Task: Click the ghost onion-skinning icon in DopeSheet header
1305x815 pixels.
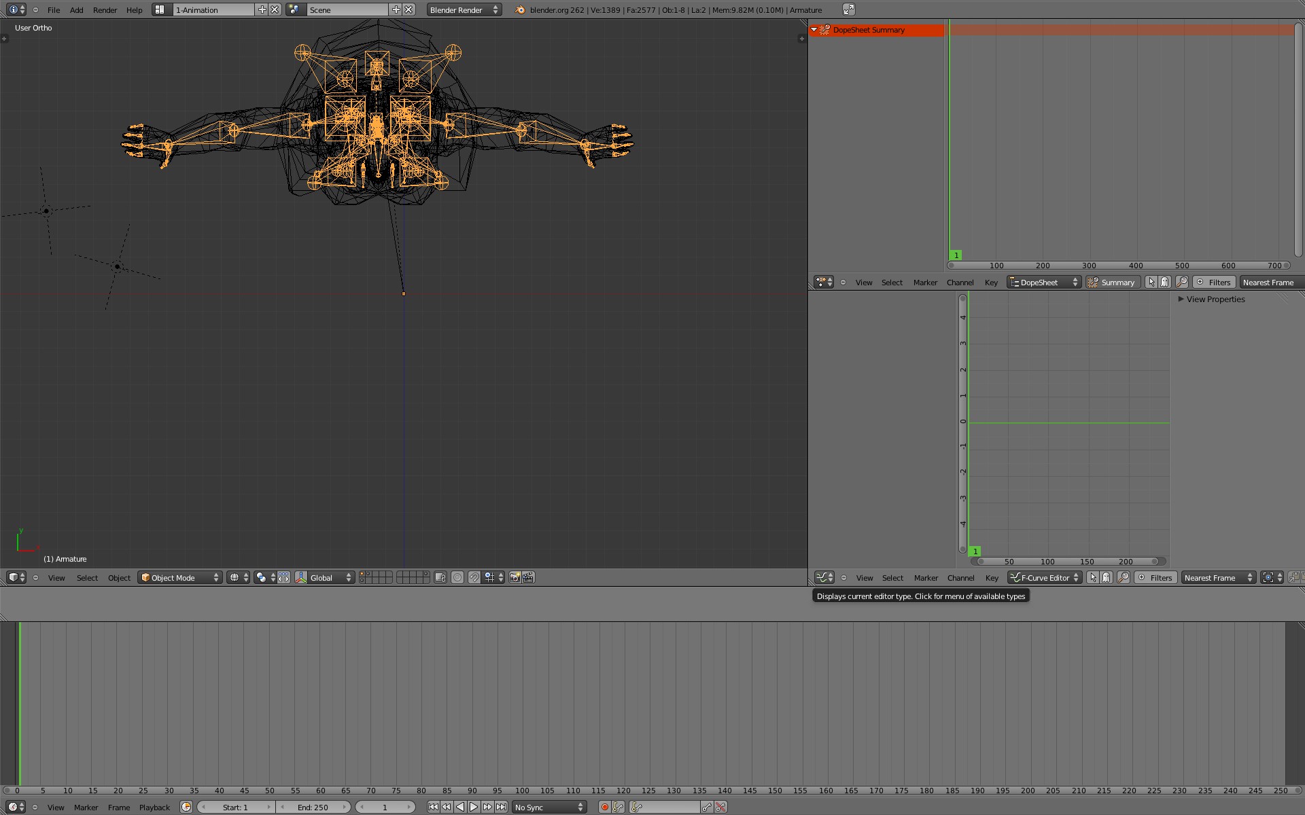Action: click(1164, 282)
